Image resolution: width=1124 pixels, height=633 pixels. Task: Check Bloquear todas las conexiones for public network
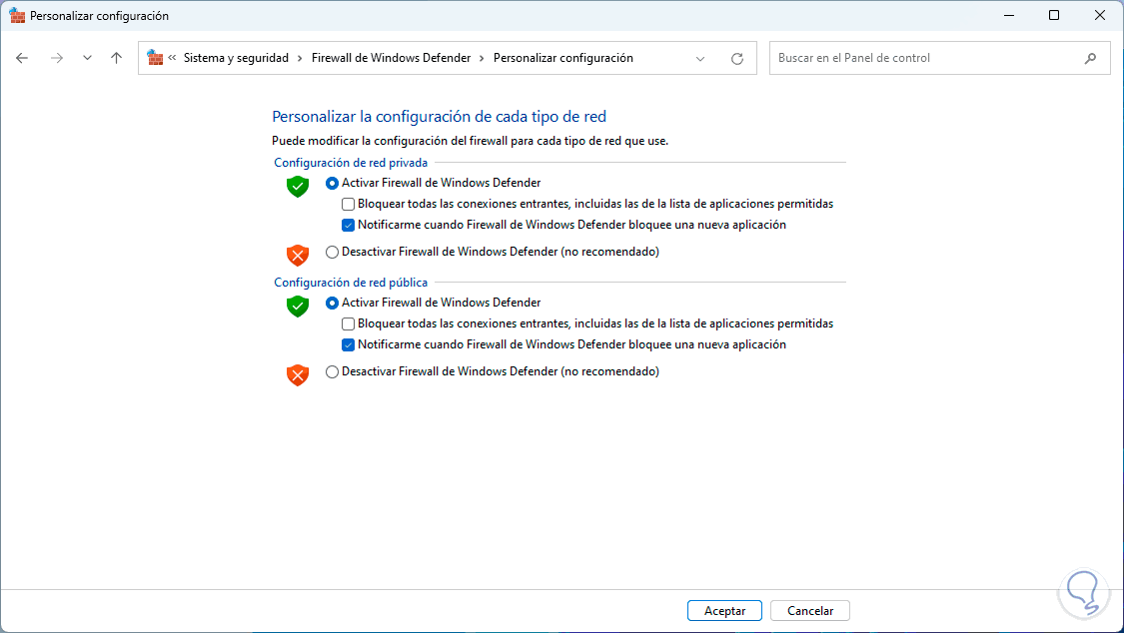(x=348, y=323)
